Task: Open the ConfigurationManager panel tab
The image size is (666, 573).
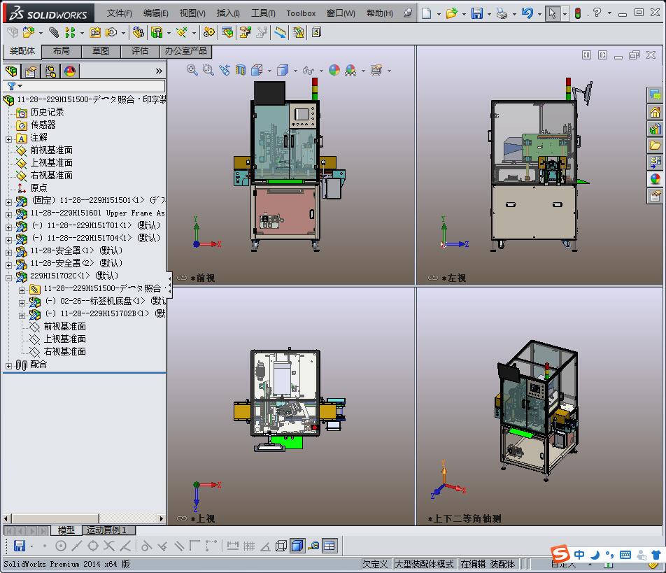Action: tap(50, 71)
